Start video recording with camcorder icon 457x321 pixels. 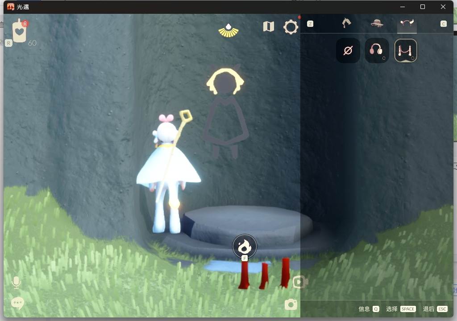coord(300,282)
